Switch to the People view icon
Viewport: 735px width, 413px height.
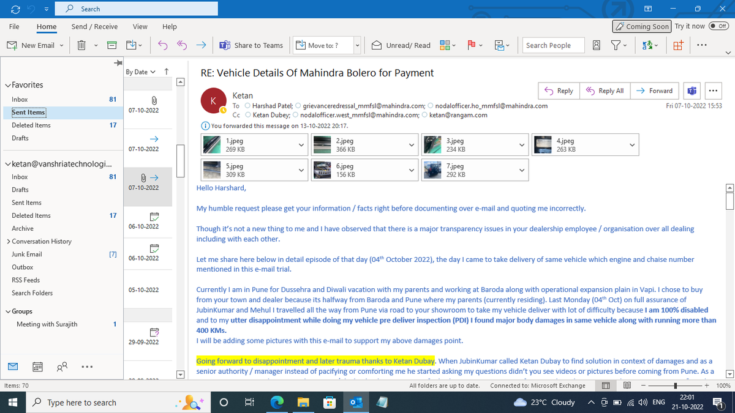point(62,367)
